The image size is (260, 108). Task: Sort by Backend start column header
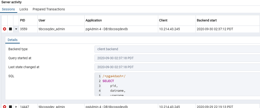[x=206, y=20]
